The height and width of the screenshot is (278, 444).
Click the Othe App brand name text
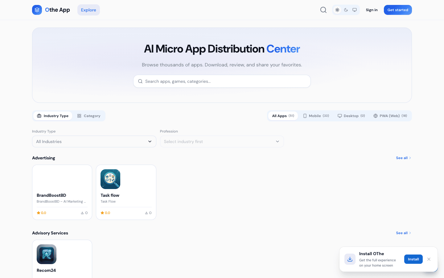coord(57,10)
